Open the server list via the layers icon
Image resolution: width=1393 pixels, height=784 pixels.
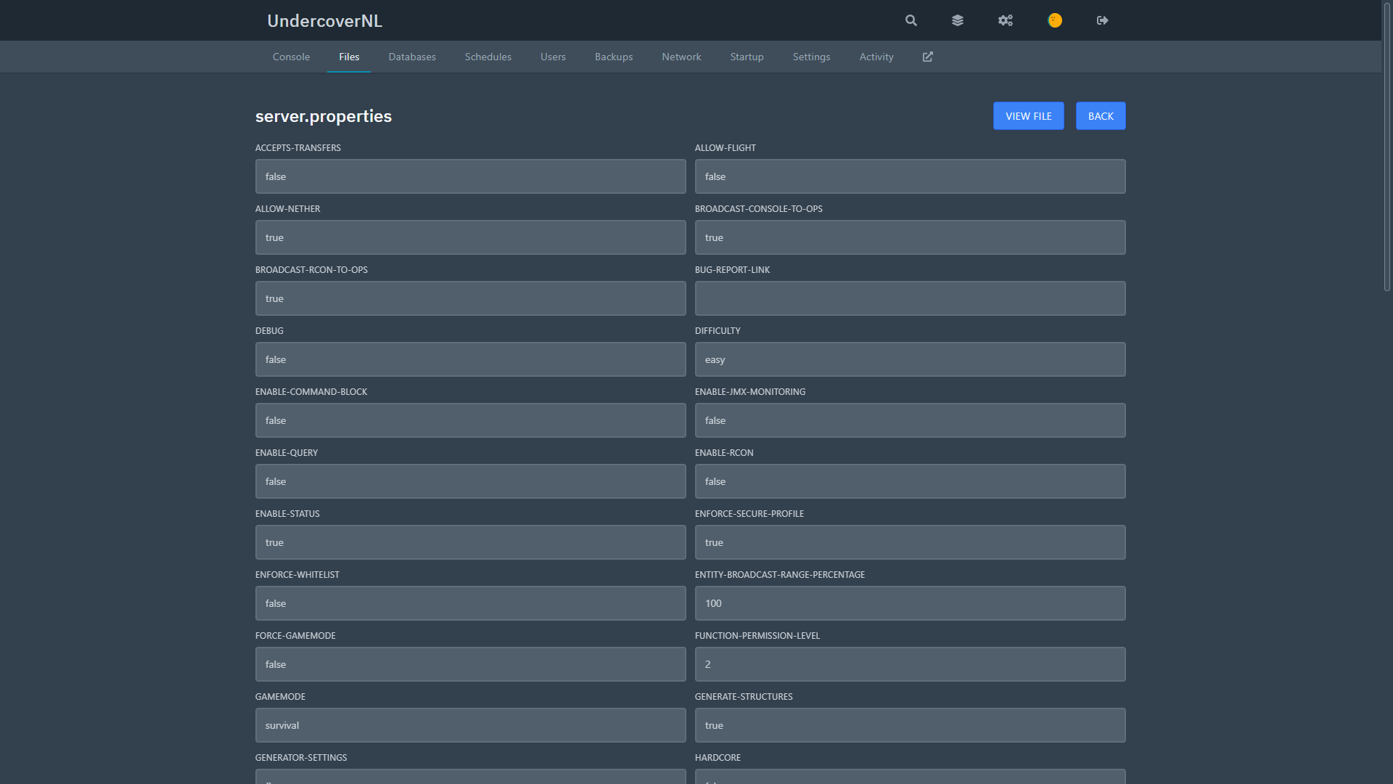coord(957,20)
